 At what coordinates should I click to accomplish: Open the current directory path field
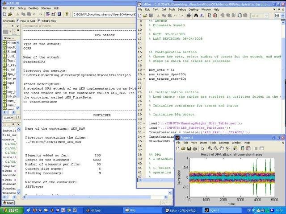105,14
